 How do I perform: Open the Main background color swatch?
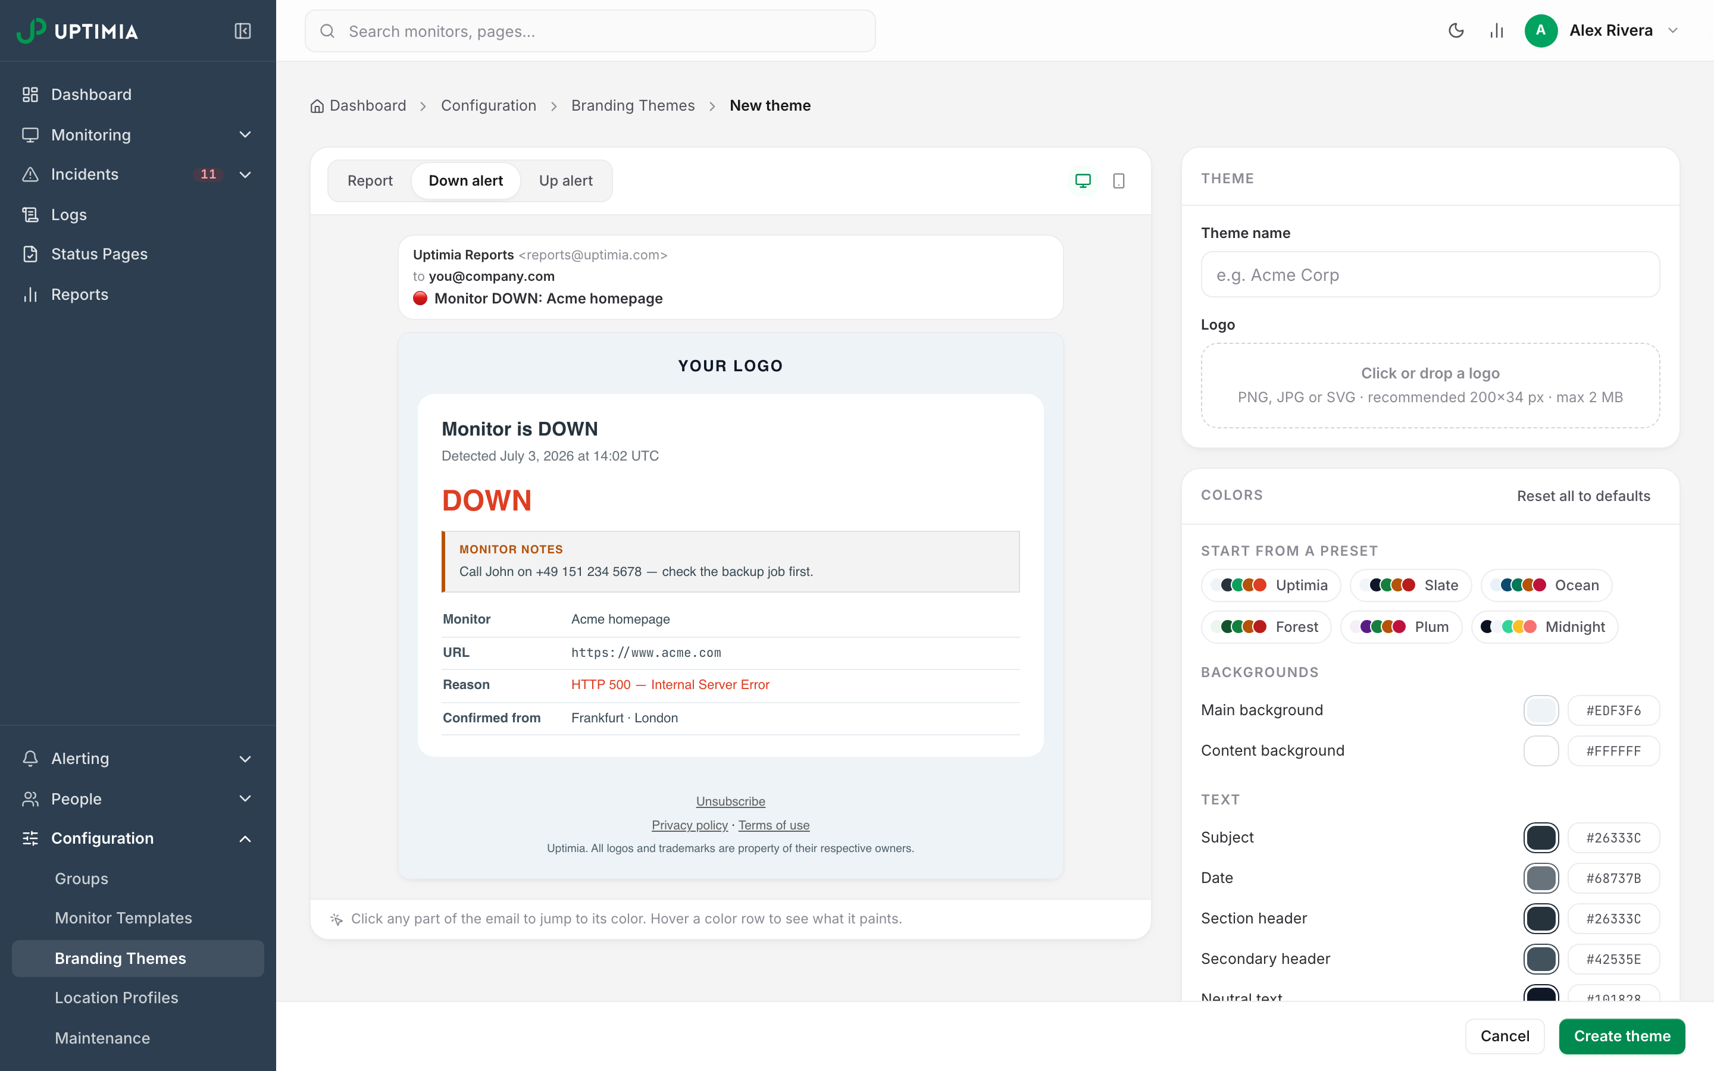tap(1540, 710)
